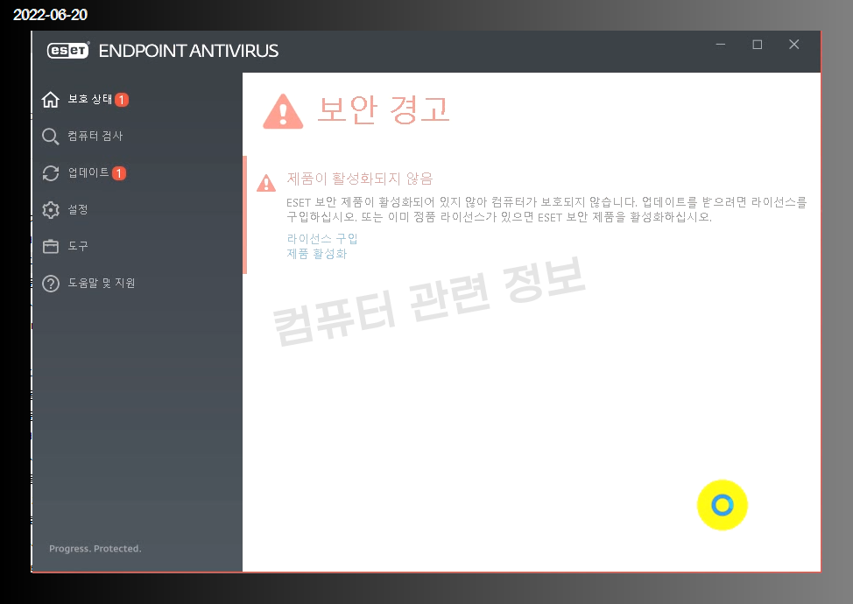Image resolution: width=853 pixels, height=604 pixels.
Task: Click the red badge on 보호 상태
Action: tap(122, 100)
